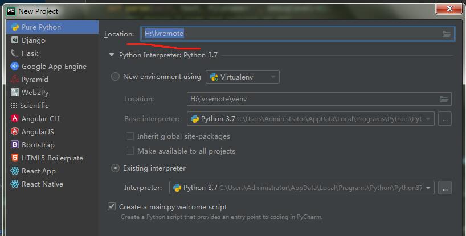Choose Pyramid project type
The image size is (466, 236).
point(52,79)
